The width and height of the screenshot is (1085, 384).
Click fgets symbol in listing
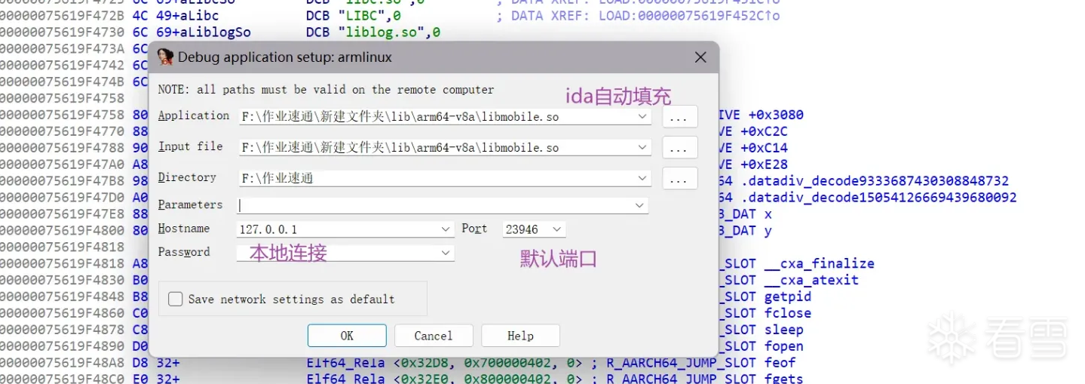coord(783,378)
